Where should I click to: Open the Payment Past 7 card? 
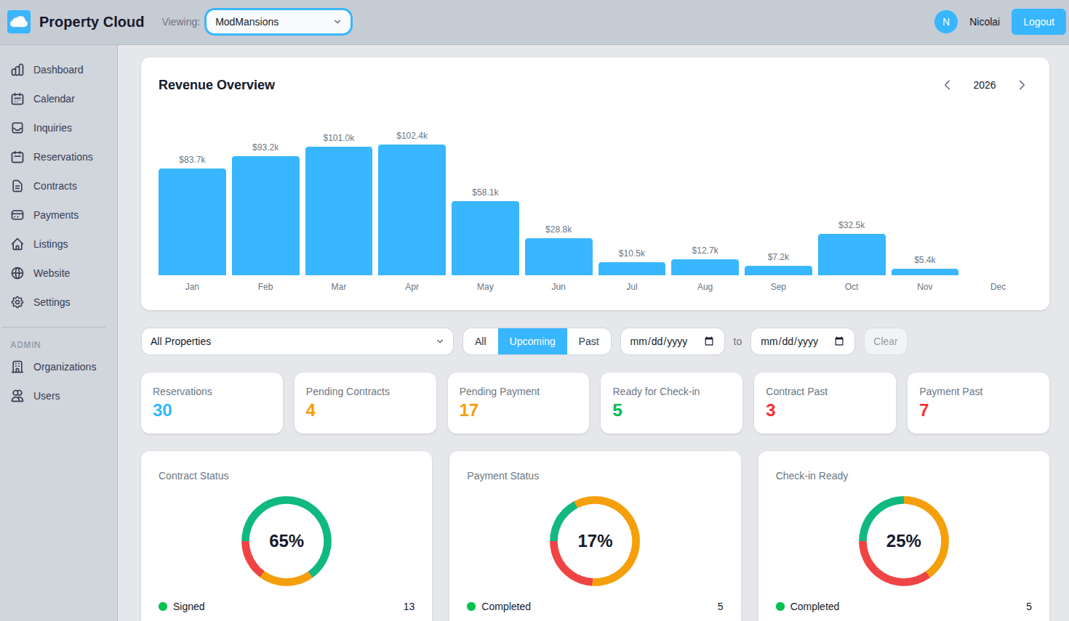pos(978,403)
